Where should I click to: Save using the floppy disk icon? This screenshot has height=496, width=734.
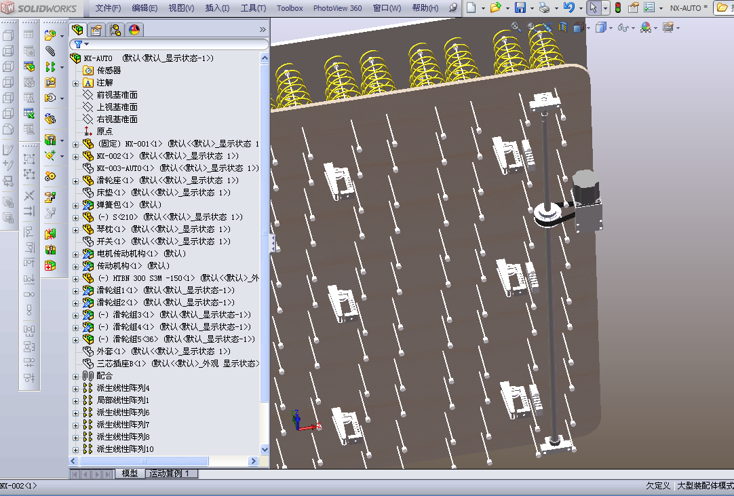coord(520,7)
